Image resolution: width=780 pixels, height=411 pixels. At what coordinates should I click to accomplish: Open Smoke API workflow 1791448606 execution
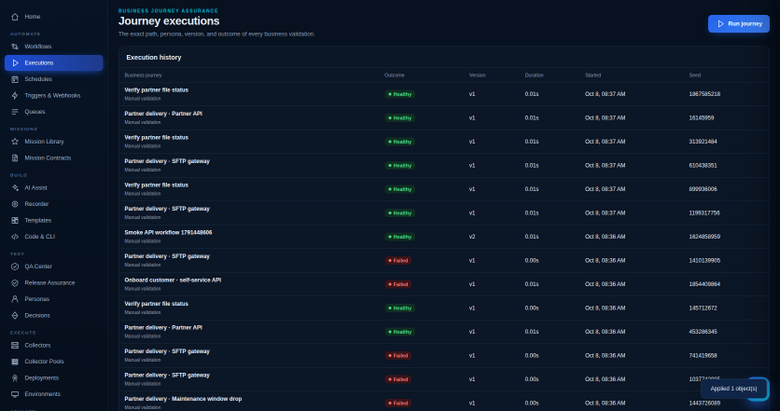444,237
